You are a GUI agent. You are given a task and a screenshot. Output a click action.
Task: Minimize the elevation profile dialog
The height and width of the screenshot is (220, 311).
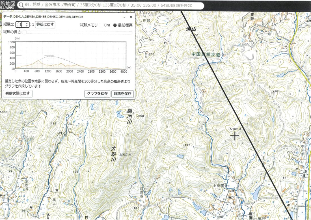tap(124, 17)
